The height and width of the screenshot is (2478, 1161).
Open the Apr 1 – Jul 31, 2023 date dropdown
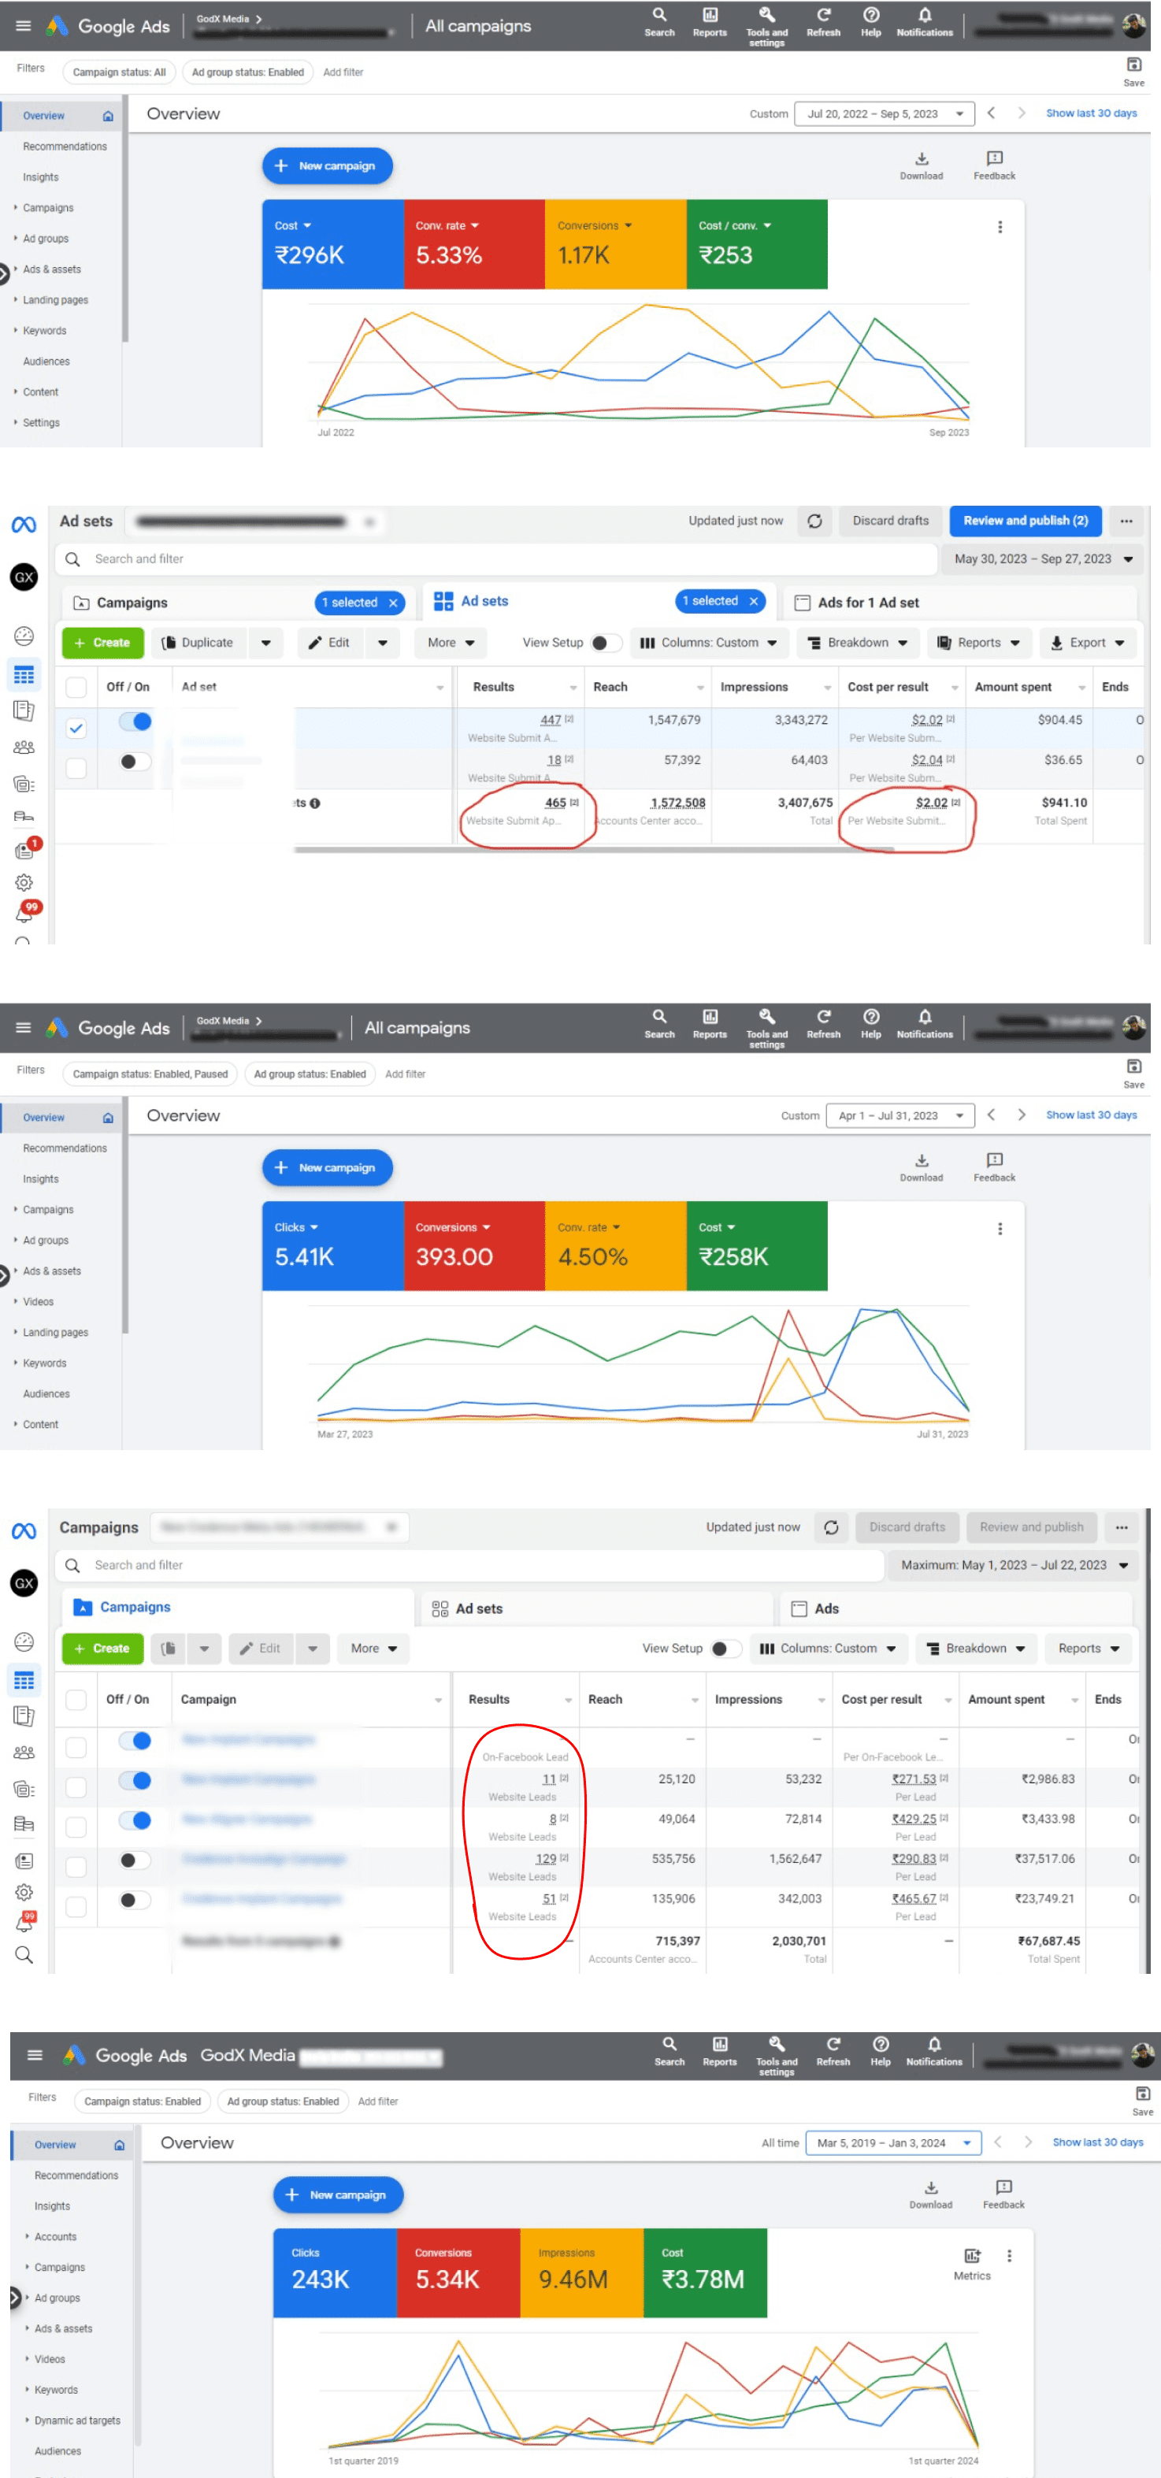point(899,1116)
